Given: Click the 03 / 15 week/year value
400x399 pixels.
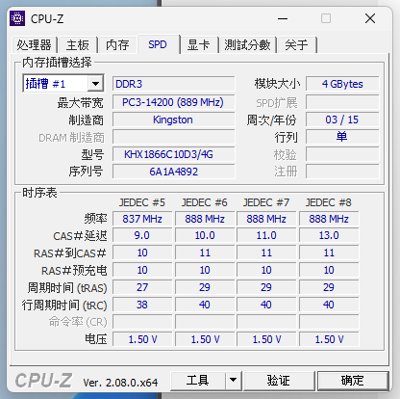Looking at the screenshot, I should tap(342, 120).
